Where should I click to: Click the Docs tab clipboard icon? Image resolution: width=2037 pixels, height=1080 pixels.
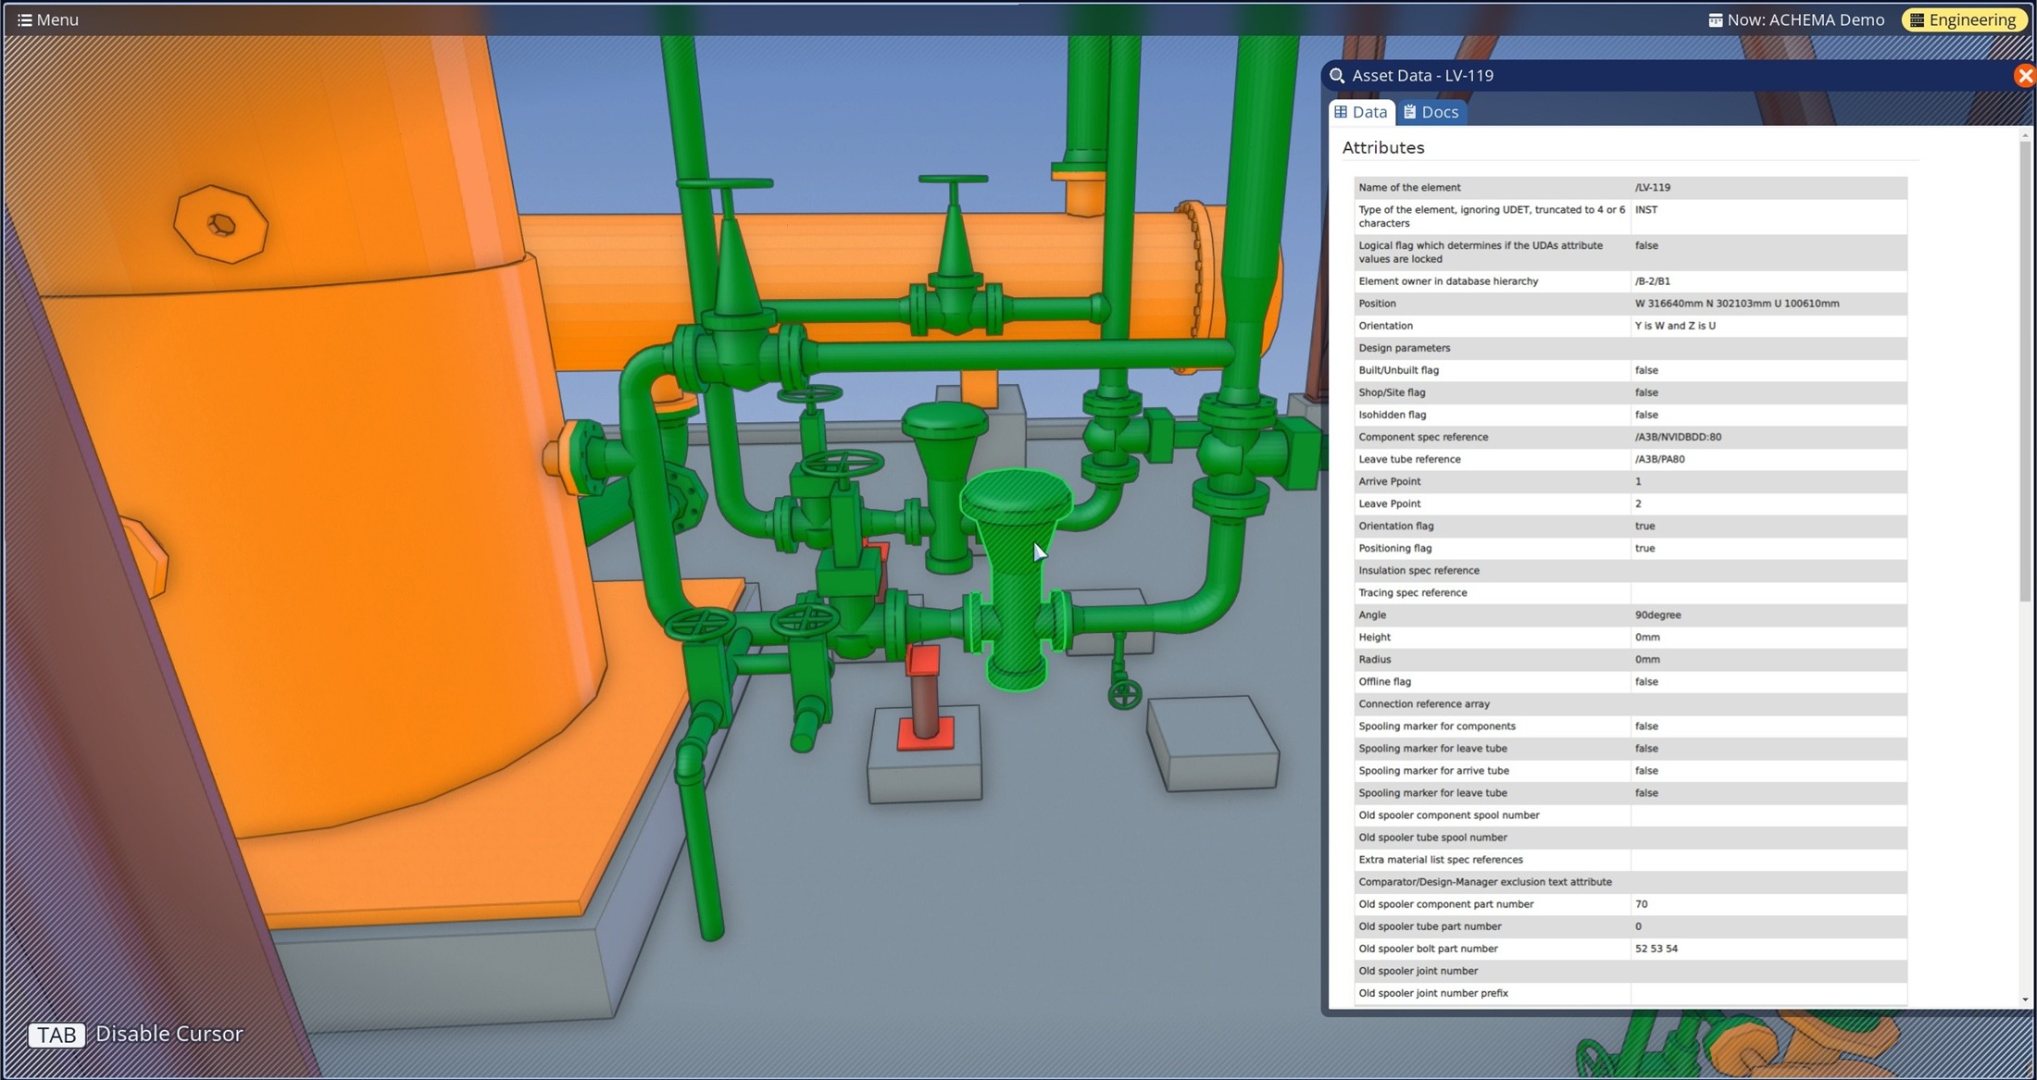(1410, 112)
